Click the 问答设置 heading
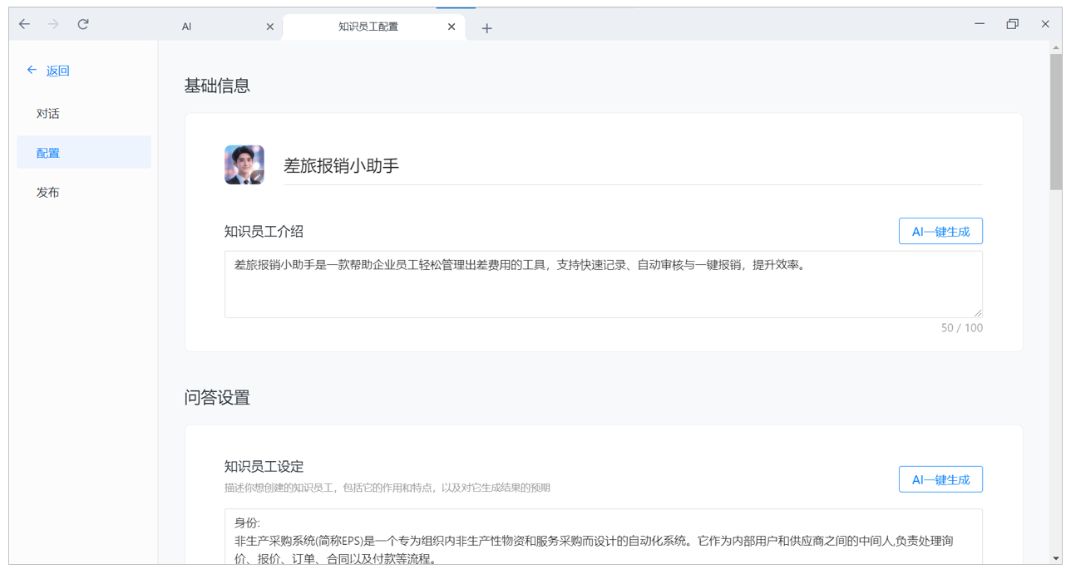Screen dimensions: 1066x569 coord(217,397)
